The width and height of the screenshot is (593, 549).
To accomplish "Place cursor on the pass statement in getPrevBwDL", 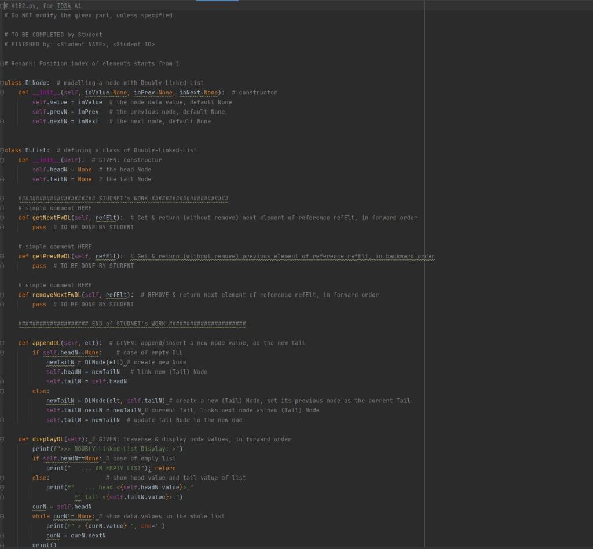I will [39, 265].
